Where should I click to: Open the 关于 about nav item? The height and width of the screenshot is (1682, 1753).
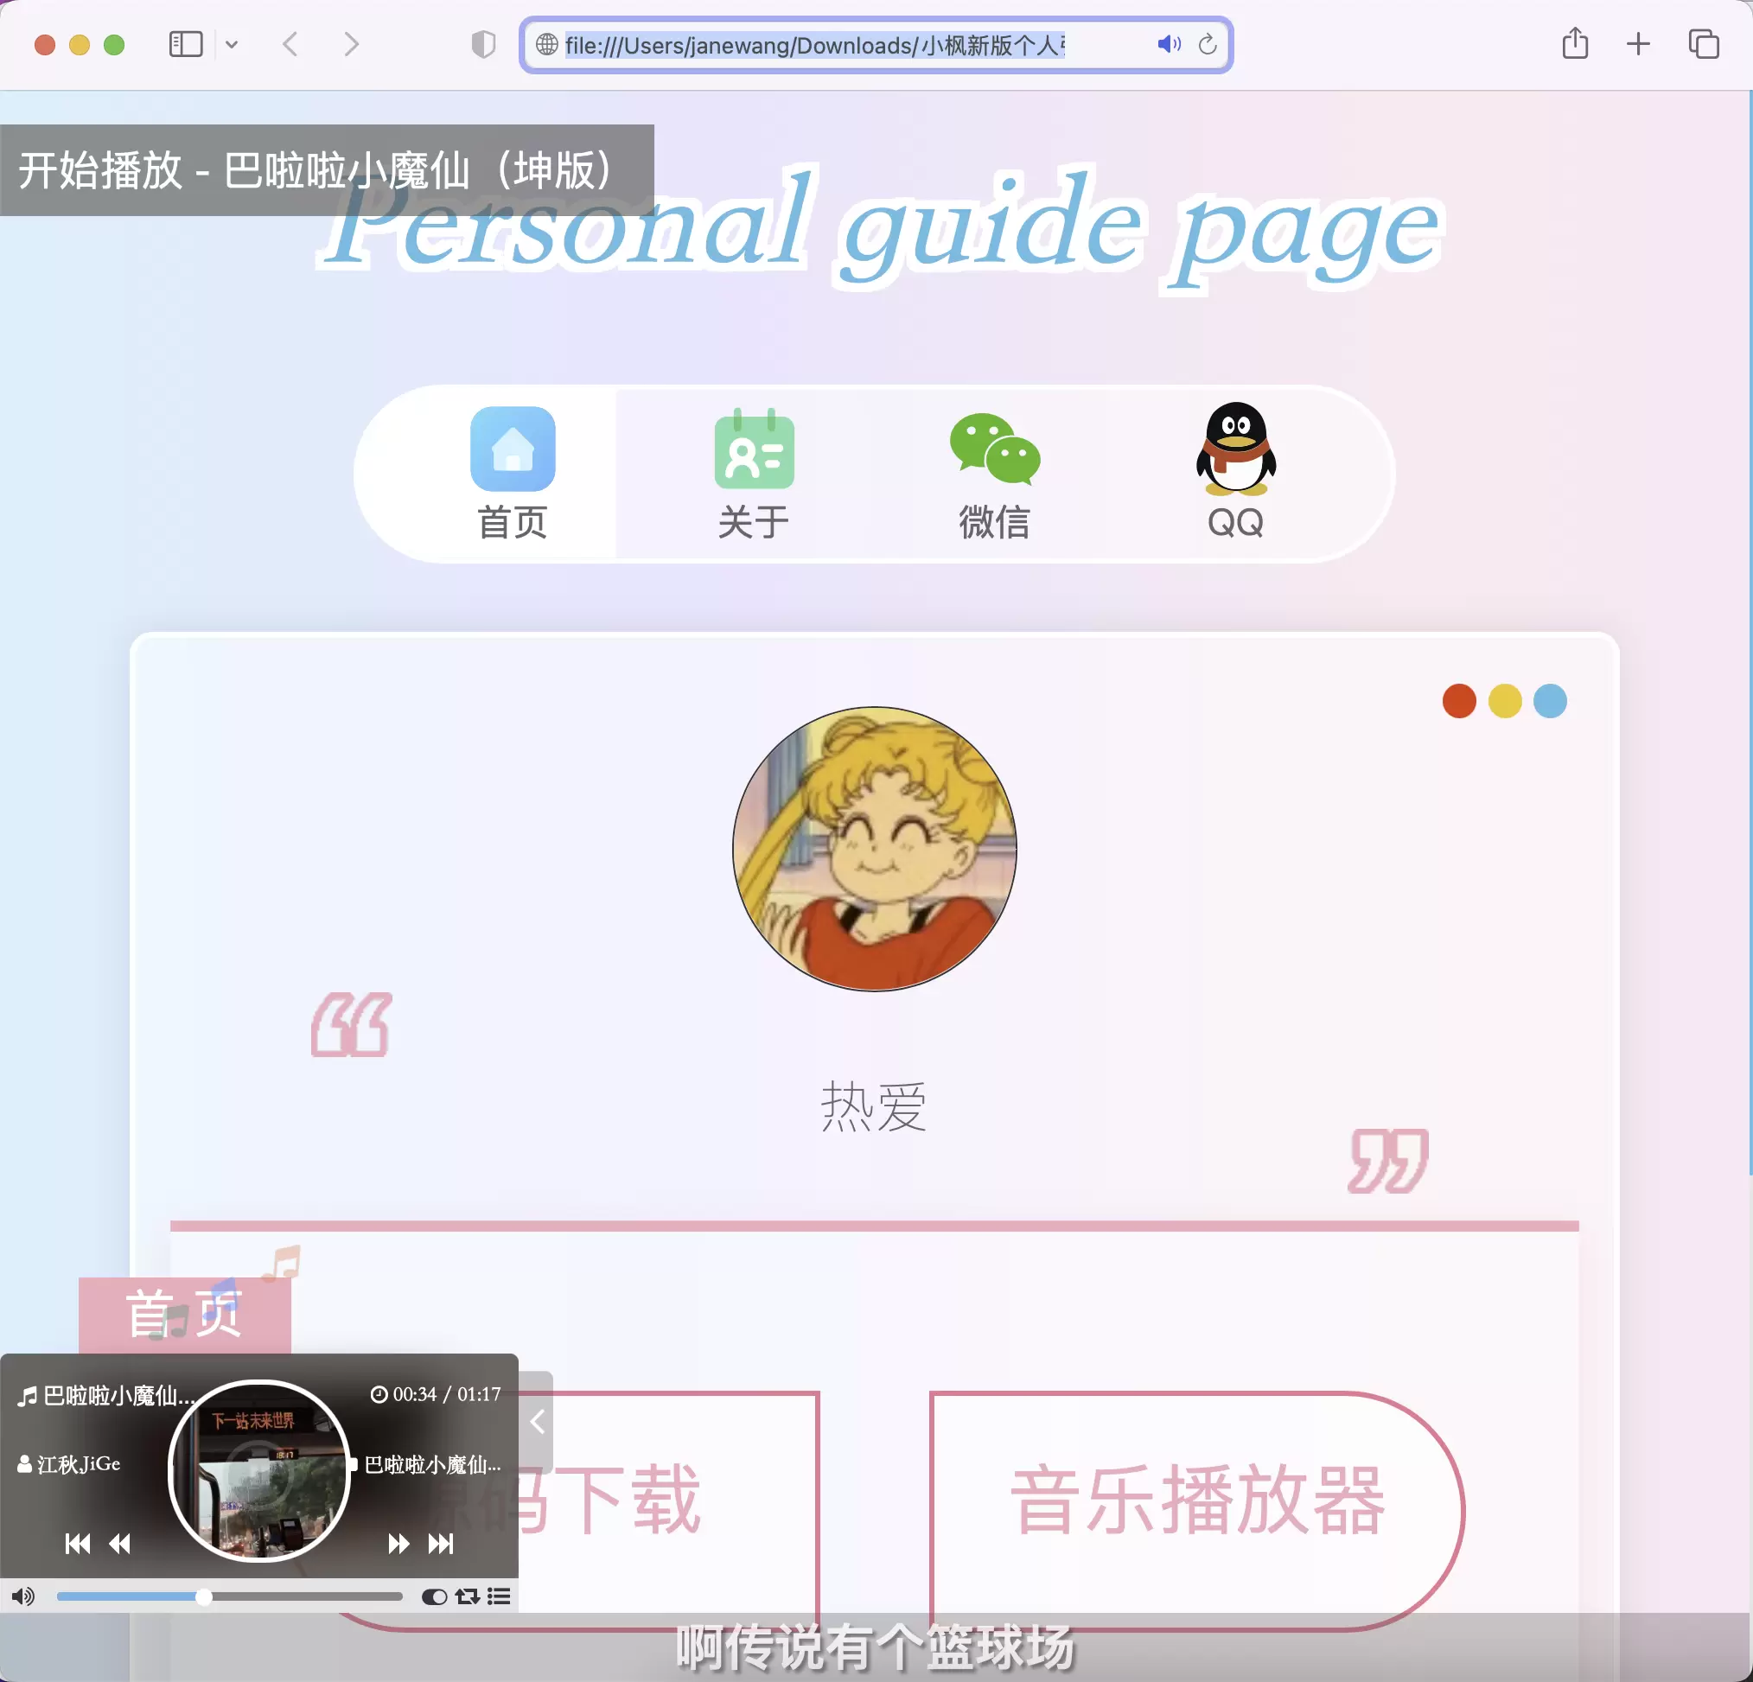tap(754, 472)
